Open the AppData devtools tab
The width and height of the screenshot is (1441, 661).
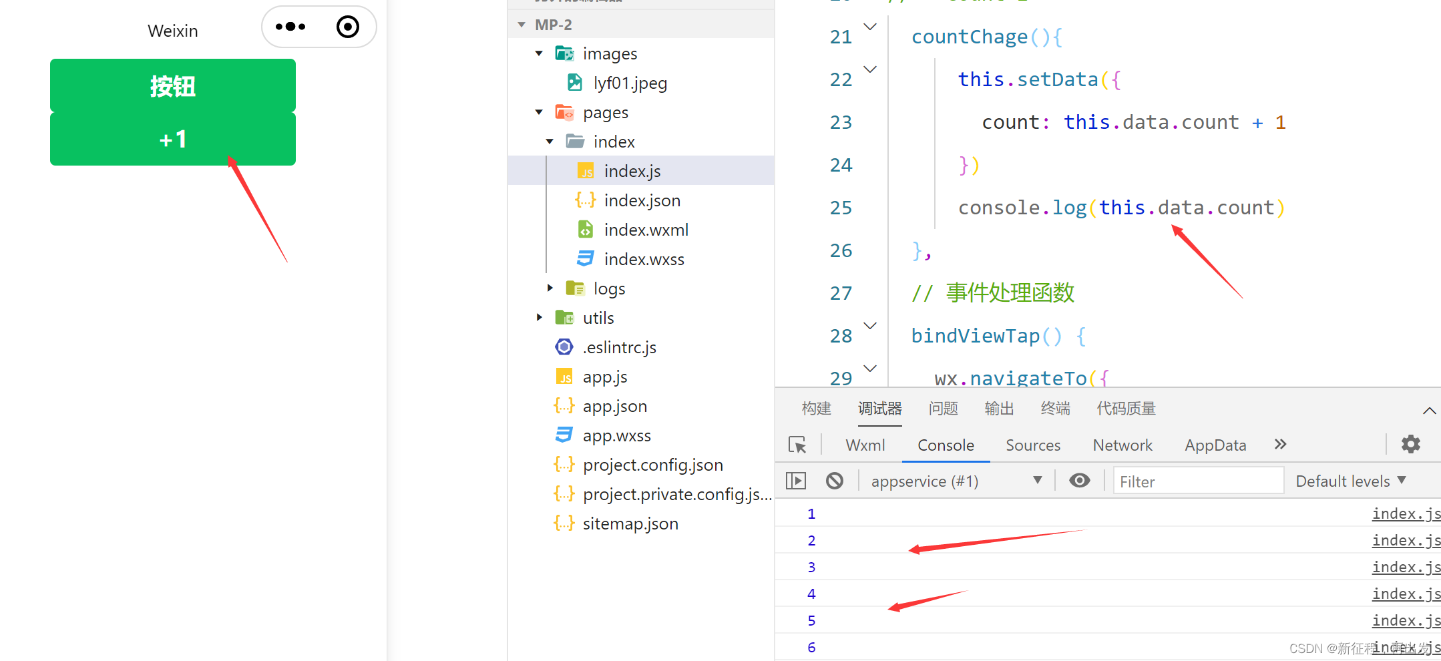1215,445
